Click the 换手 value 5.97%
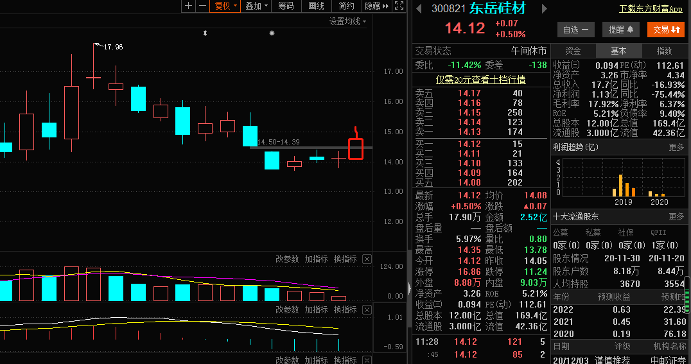This screenshot has width=691, height=364. 468,239
